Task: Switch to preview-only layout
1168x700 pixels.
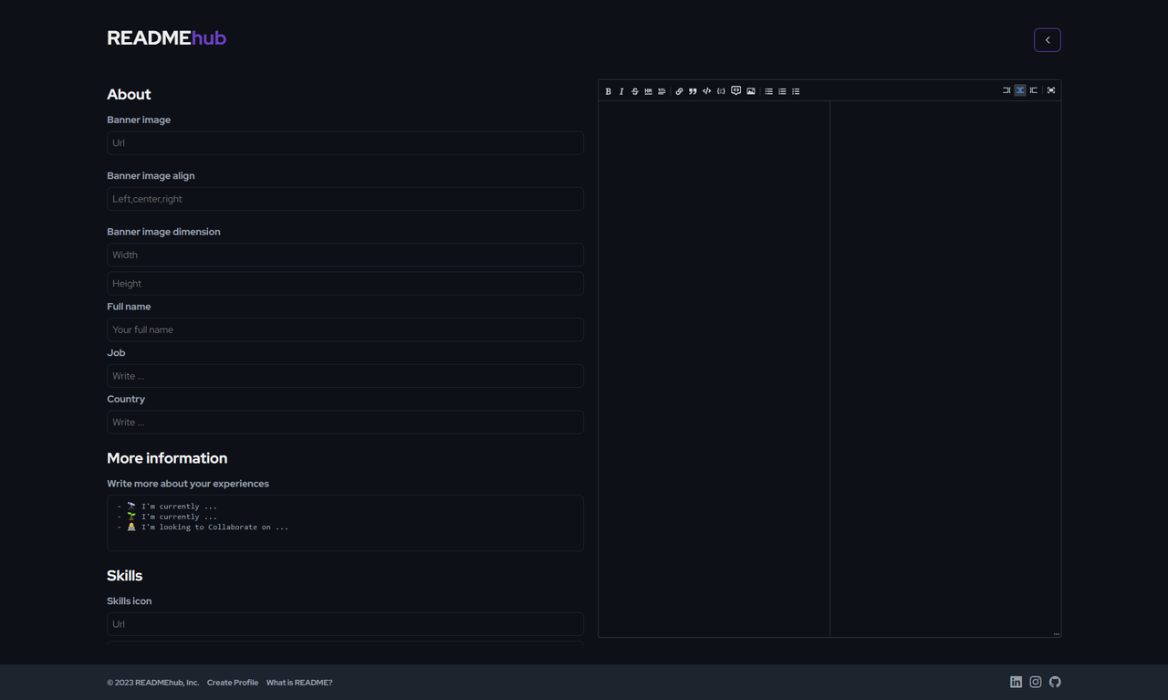Action: tap(1032, 90)
